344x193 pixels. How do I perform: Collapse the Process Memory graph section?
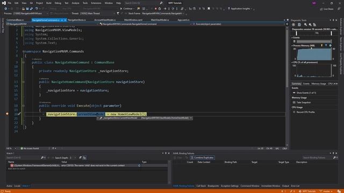coord(292,46)
